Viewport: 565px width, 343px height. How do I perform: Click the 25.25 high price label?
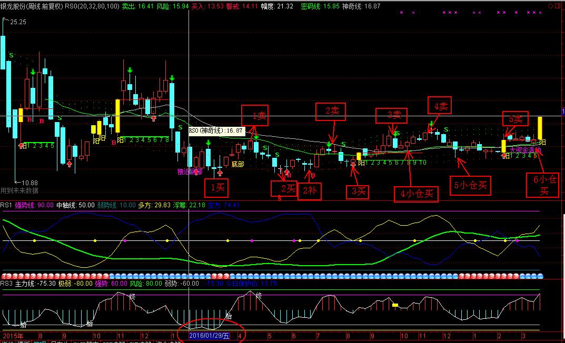point(18,22)
